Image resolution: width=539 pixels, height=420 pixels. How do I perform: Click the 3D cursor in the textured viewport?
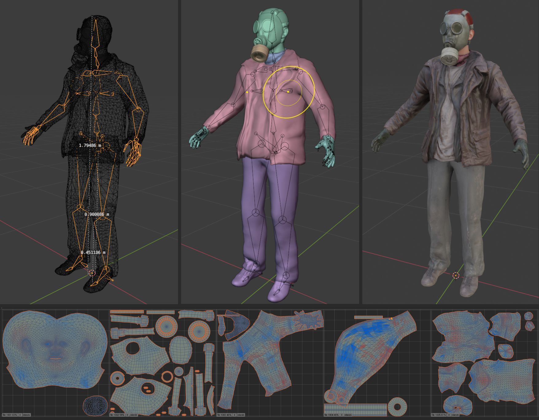pos(456,275)
